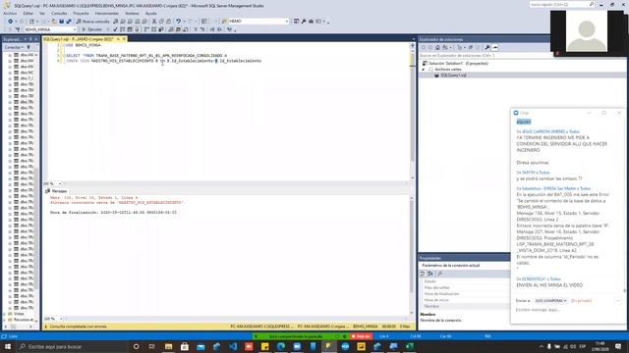Close the SQLQuery1.sql editor tab
The image size is (629, 353).
tap(124, 39)
